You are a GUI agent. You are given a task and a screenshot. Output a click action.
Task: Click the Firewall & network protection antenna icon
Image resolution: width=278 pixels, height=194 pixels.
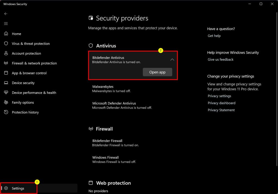coord(6,63)
